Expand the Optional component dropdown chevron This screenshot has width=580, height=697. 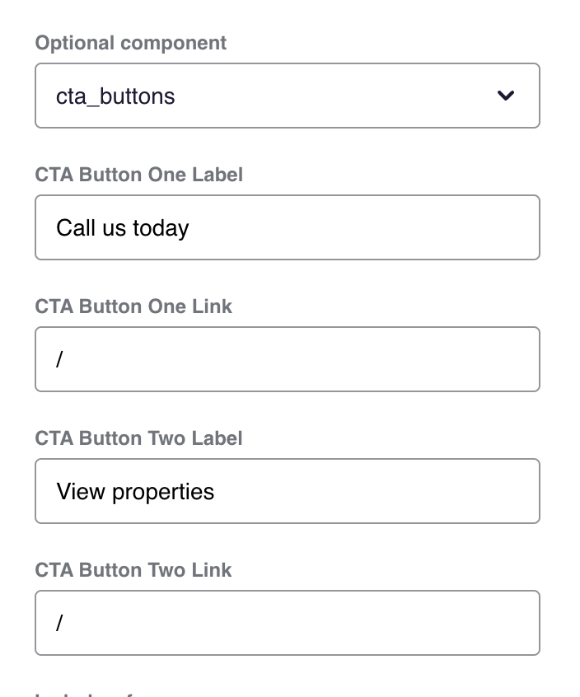506,96
